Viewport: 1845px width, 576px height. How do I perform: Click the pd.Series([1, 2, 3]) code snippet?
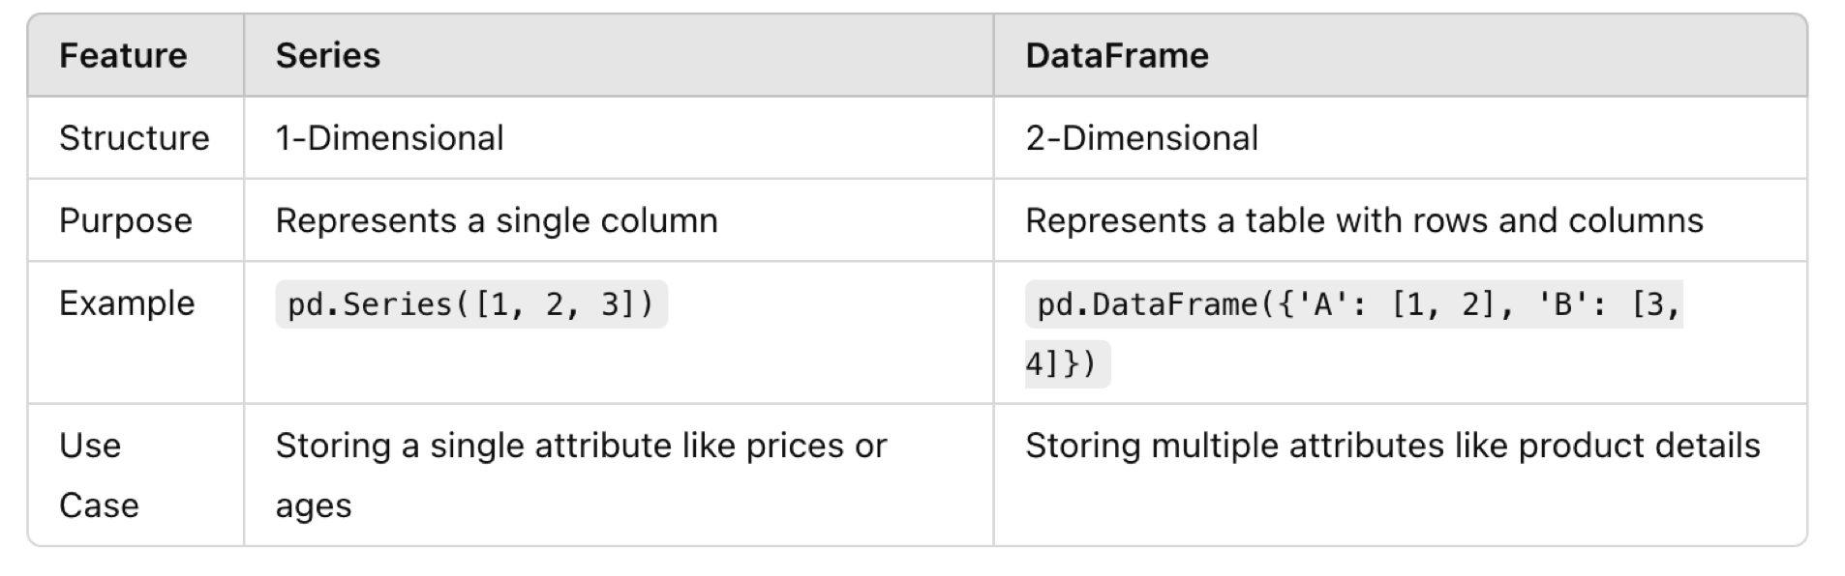pos(471,304)
